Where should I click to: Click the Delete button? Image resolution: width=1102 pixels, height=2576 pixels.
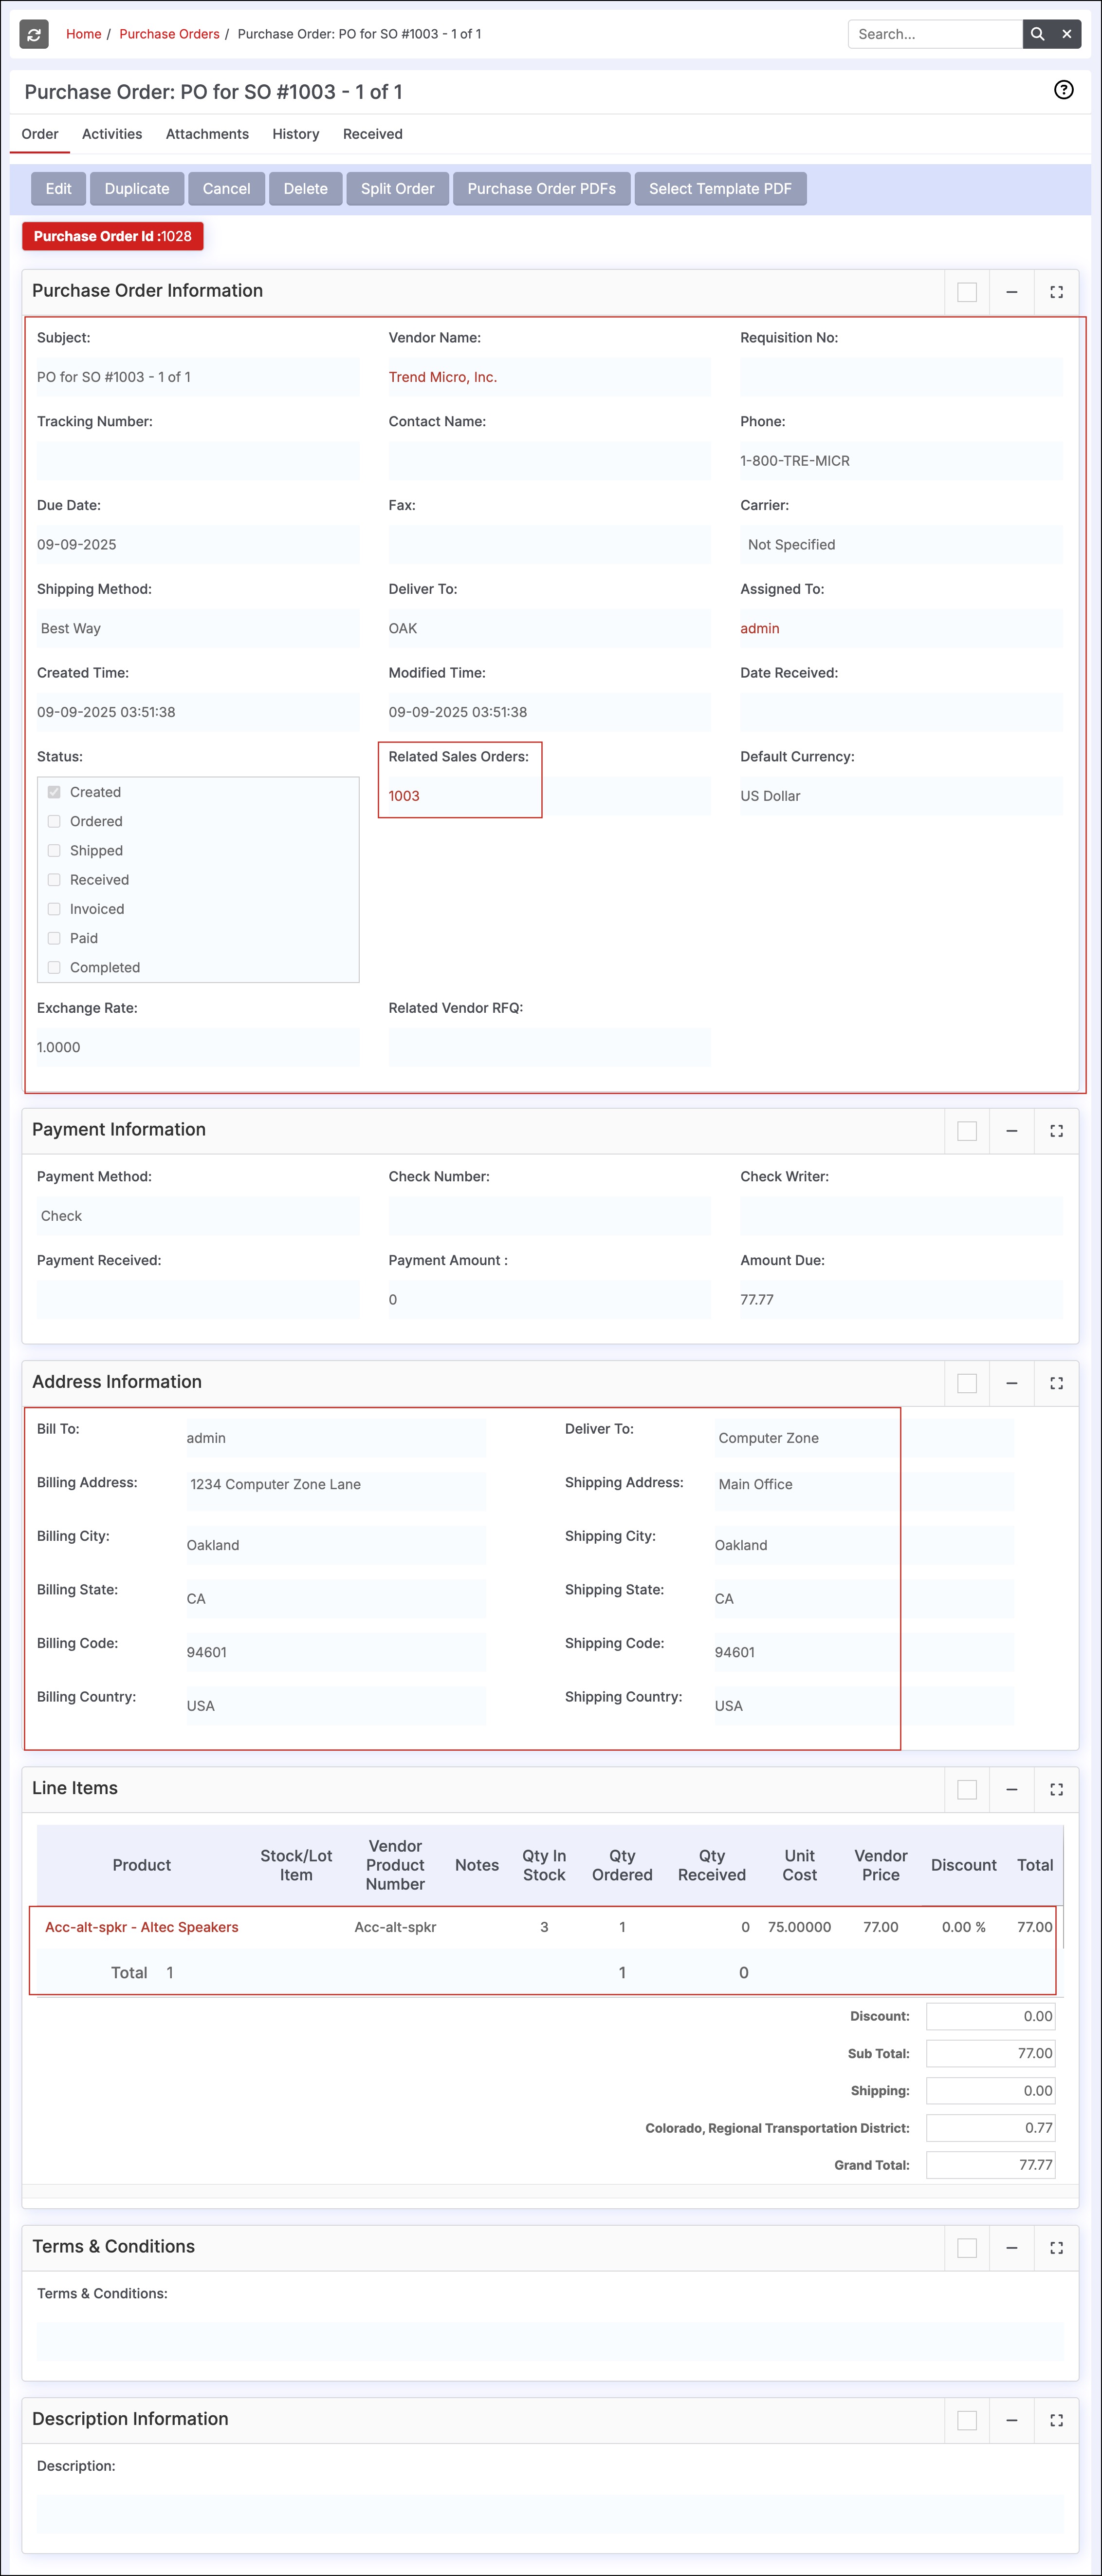point(306,188)
